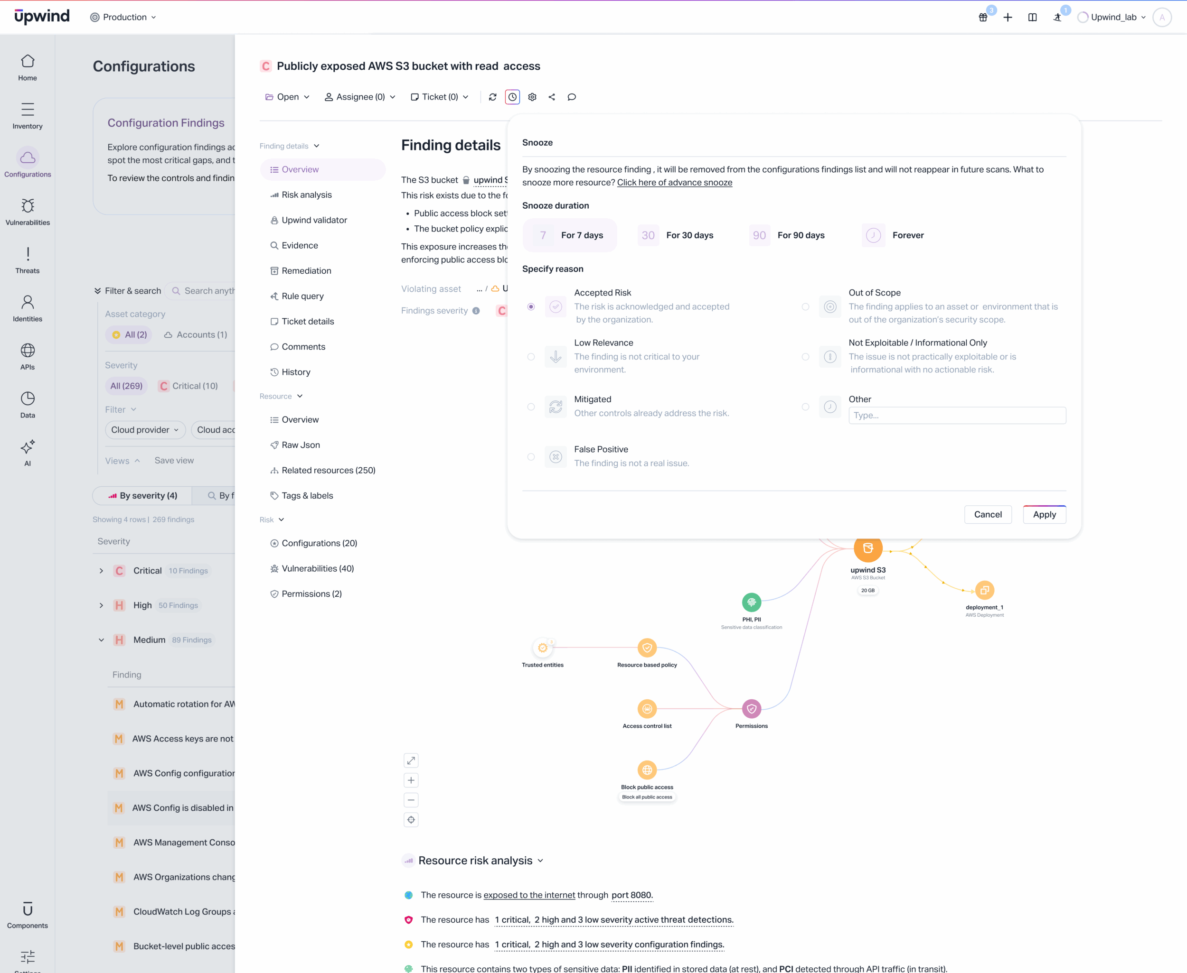Expand the Critical 10 Findings row

tap(102, 571)
